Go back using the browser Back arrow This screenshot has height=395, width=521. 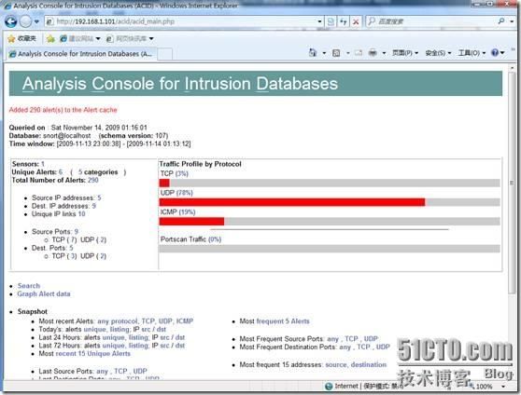coord(10,21)
